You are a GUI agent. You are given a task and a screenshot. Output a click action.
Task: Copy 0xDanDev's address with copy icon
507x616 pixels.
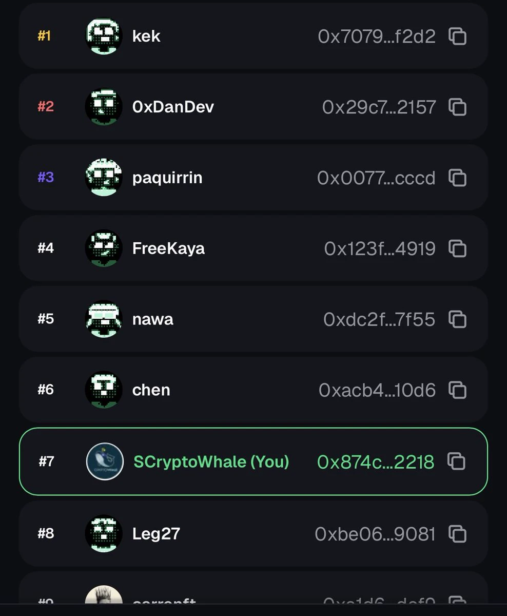pyautogui.click(x=457, y=107)
